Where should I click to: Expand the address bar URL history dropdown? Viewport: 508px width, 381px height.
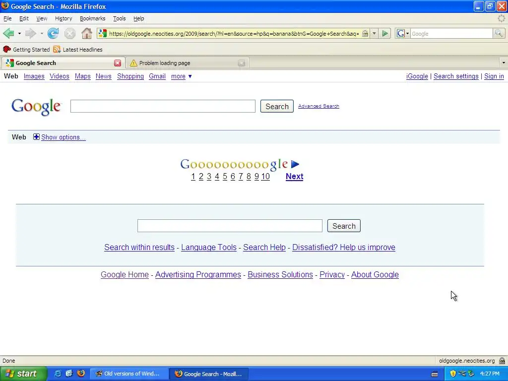pyautogui.click(x=374, y=33)
